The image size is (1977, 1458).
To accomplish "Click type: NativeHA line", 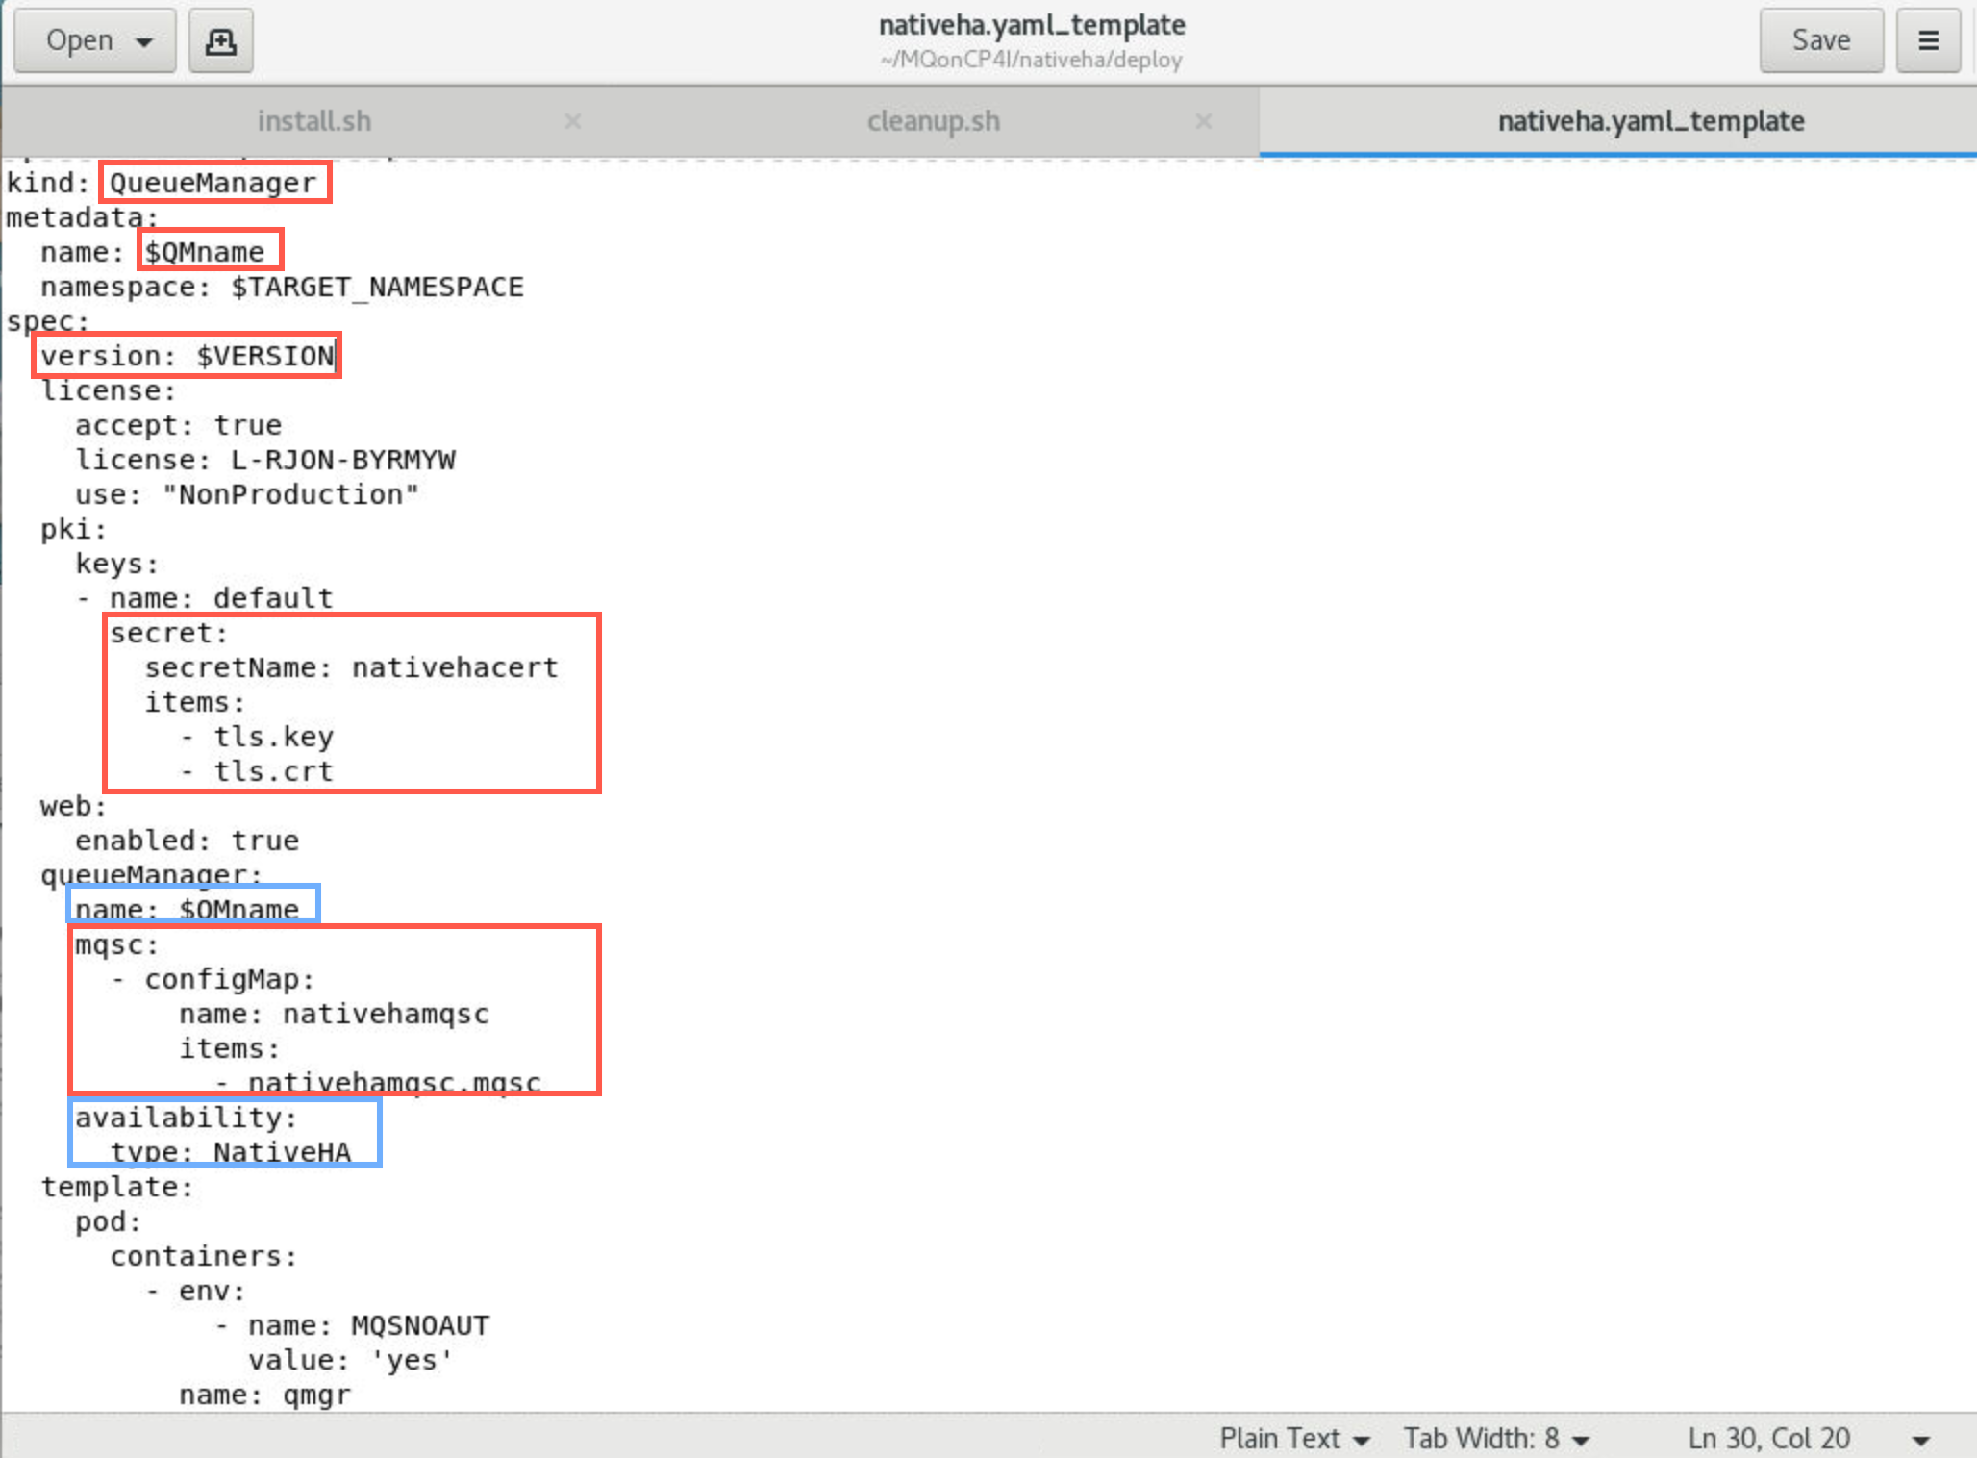I will (230, 1152).
